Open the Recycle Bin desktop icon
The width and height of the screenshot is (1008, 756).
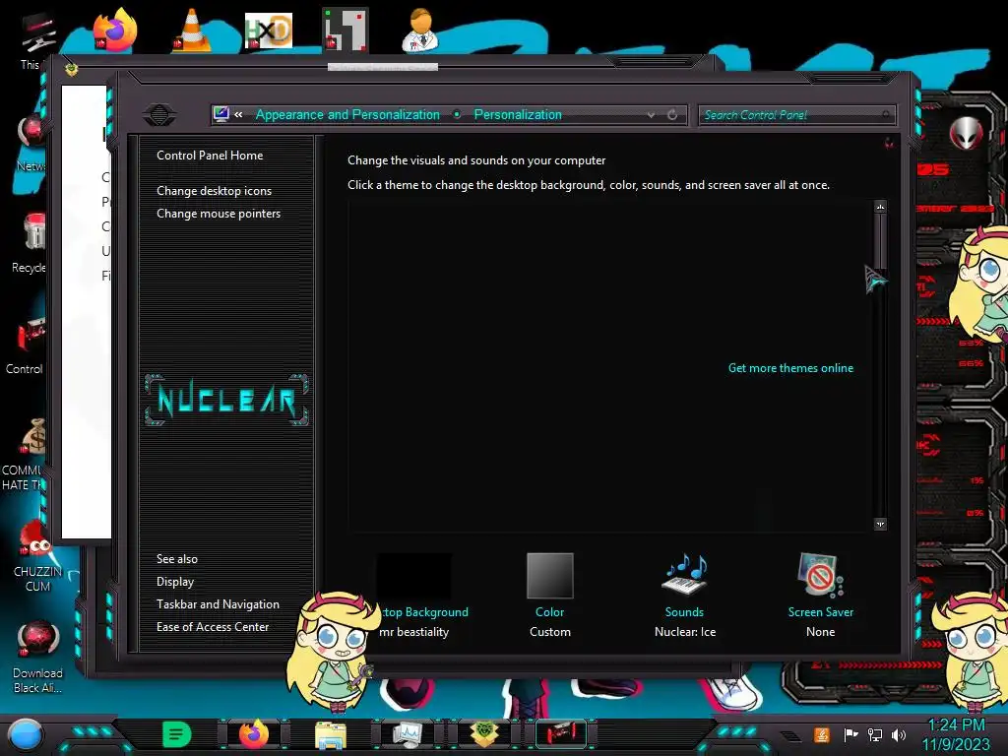[x=32, y=232]
